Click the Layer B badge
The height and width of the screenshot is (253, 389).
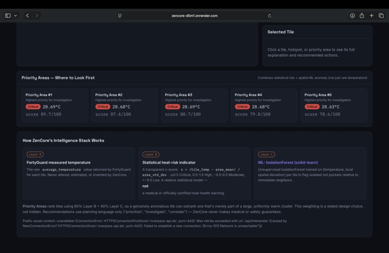151,155
